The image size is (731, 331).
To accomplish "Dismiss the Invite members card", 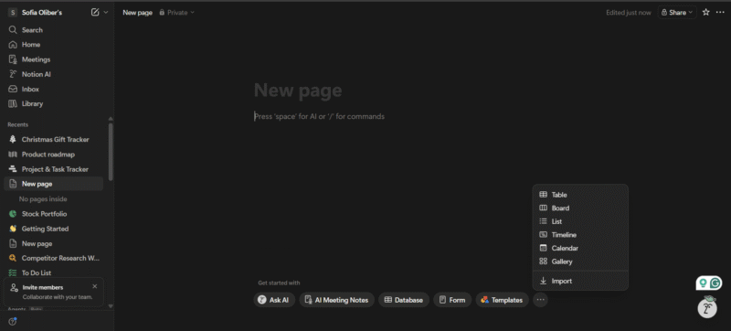I will click(95, 286).
